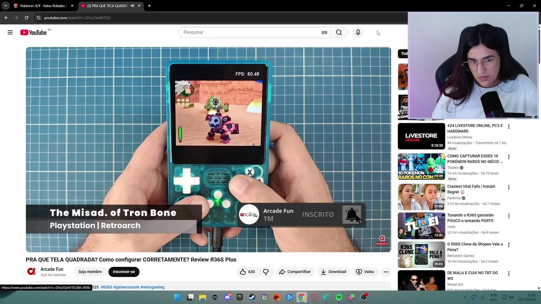This screenshot has height=304, width=541.
Task: View site information icon in address bar
Action: click(38, 18)
